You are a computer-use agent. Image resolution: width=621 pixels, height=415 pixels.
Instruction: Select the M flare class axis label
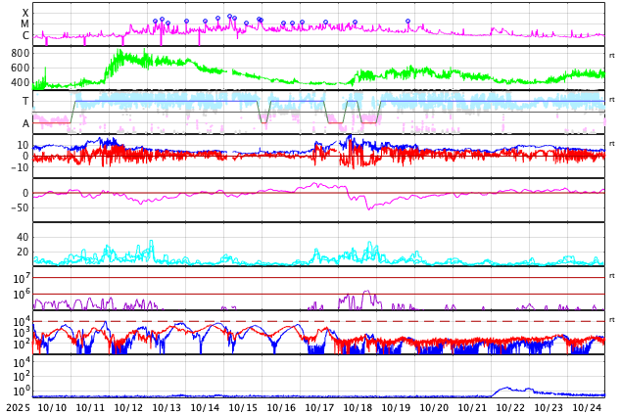click(x=24, y=24)
